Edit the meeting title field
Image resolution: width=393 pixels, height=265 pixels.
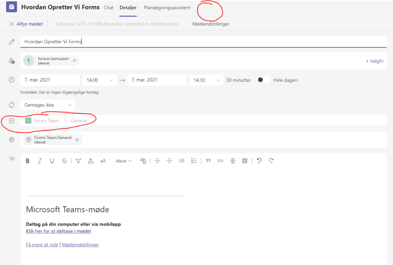203,42
